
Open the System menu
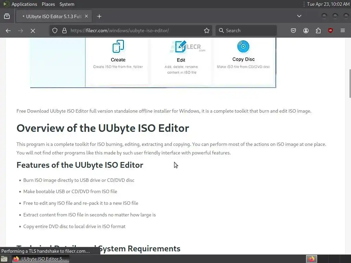tap(67, 4)
